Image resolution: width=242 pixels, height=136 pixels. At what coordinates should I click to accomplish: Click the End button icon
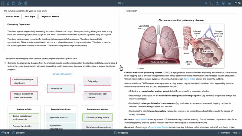pyautogui.click(x=3, y=133)
